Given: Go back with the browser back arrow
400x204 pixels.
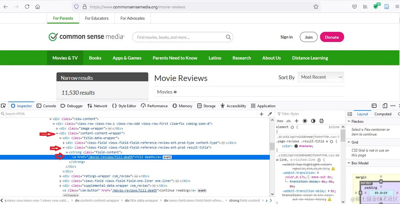Looking at the screenshot, I should (x=6, y=7).
